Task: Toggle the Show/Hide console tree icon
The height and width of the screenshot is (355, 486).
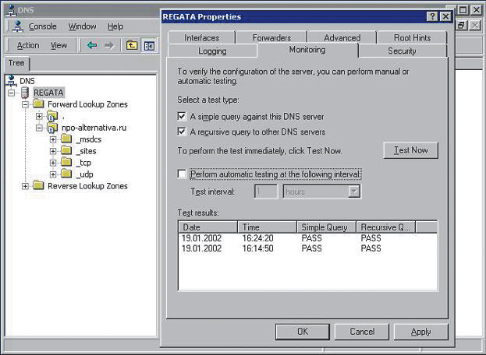Action: pyautogui.click(x=148, y=45)
